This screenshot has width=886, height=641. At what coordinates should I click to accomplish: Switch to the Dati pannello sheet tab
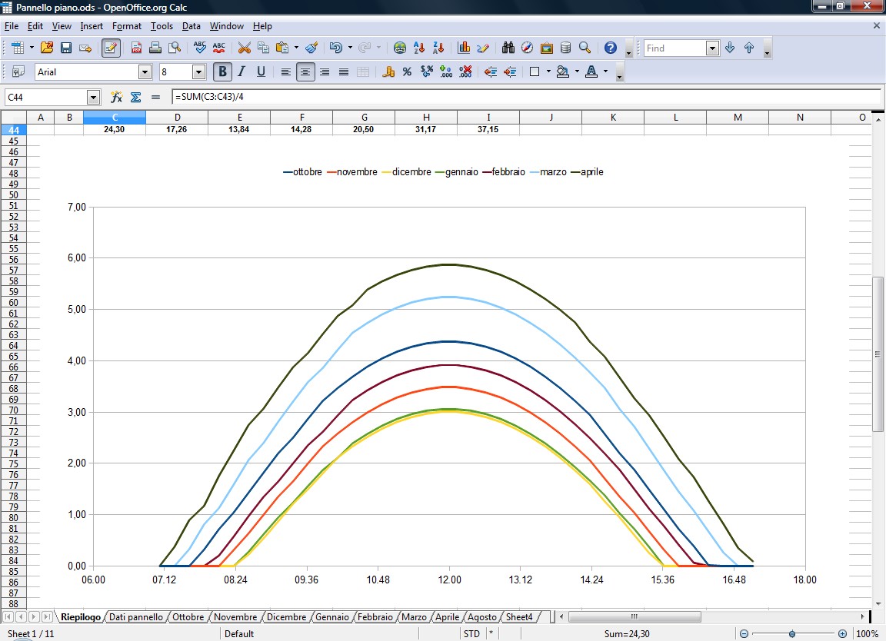135,617
